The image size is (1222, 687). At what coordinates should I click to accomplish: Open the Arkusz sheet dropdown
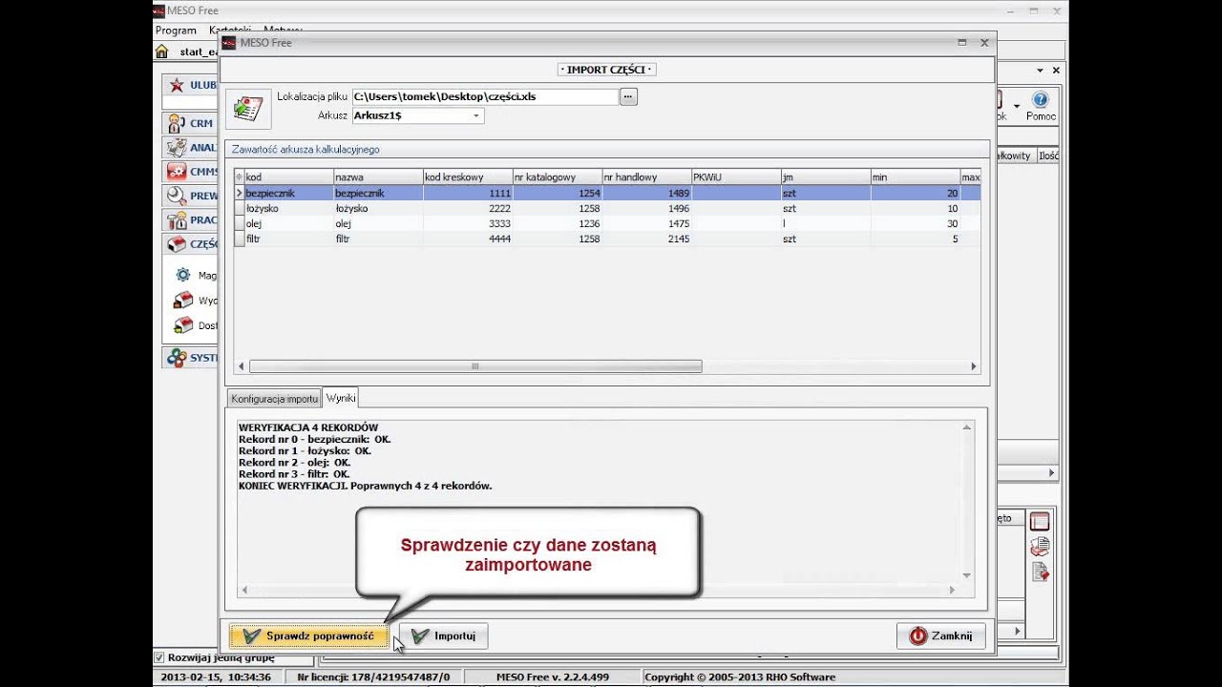click(x=476, y=115)
